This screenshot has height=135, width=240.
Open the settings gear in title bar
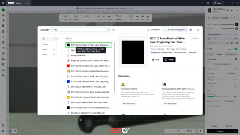pos(208,3)
